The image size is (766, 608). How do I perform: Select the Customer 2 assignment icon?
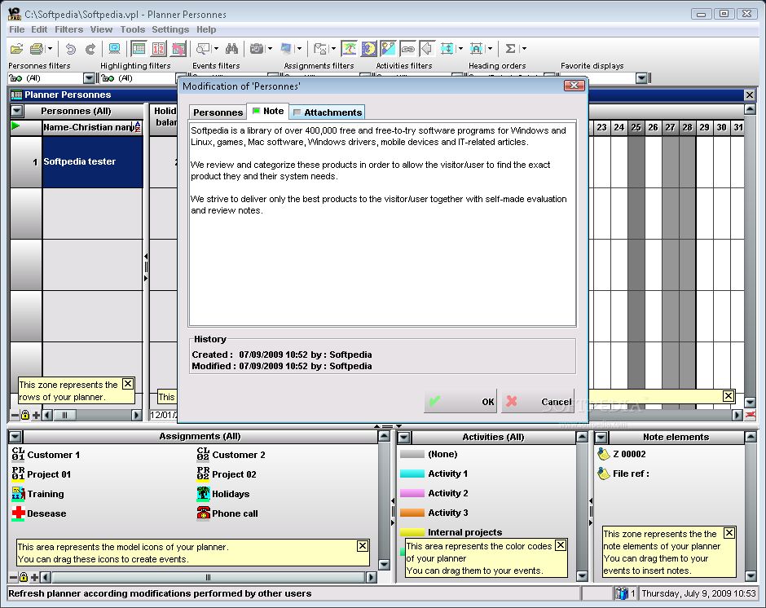[x=203, y=455]
